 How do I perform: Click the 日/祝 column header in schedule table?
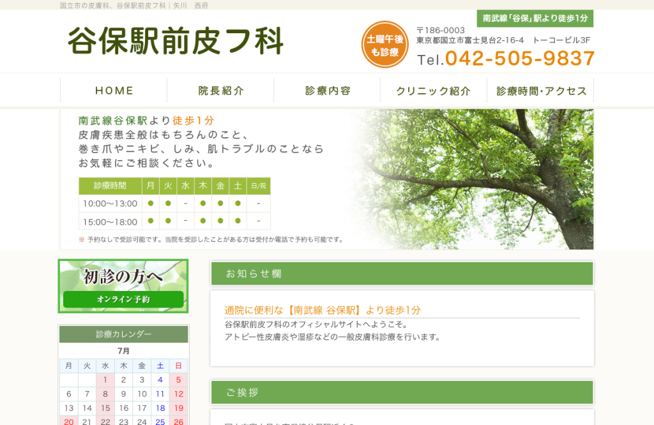(x=259, y=186)
